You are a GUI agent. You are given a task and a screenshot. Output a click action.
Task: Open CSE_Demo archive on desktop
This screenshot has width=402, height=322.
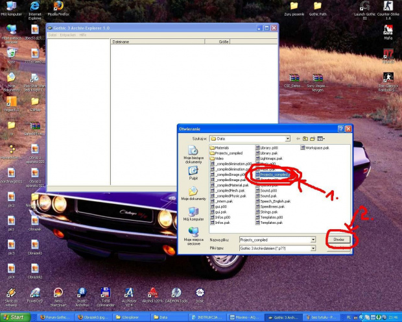click(294, 80)
